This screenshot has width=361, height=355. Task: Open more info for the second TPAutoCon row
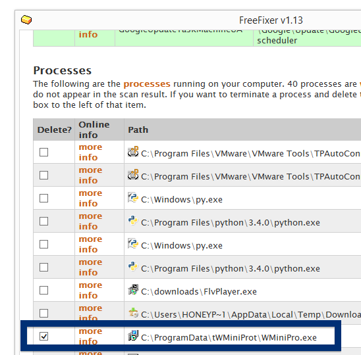tap(90, 175)
